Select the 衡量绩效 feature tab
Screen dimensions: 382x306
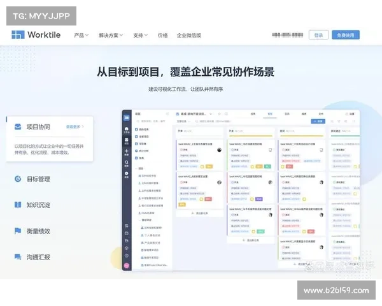(32, 231)
